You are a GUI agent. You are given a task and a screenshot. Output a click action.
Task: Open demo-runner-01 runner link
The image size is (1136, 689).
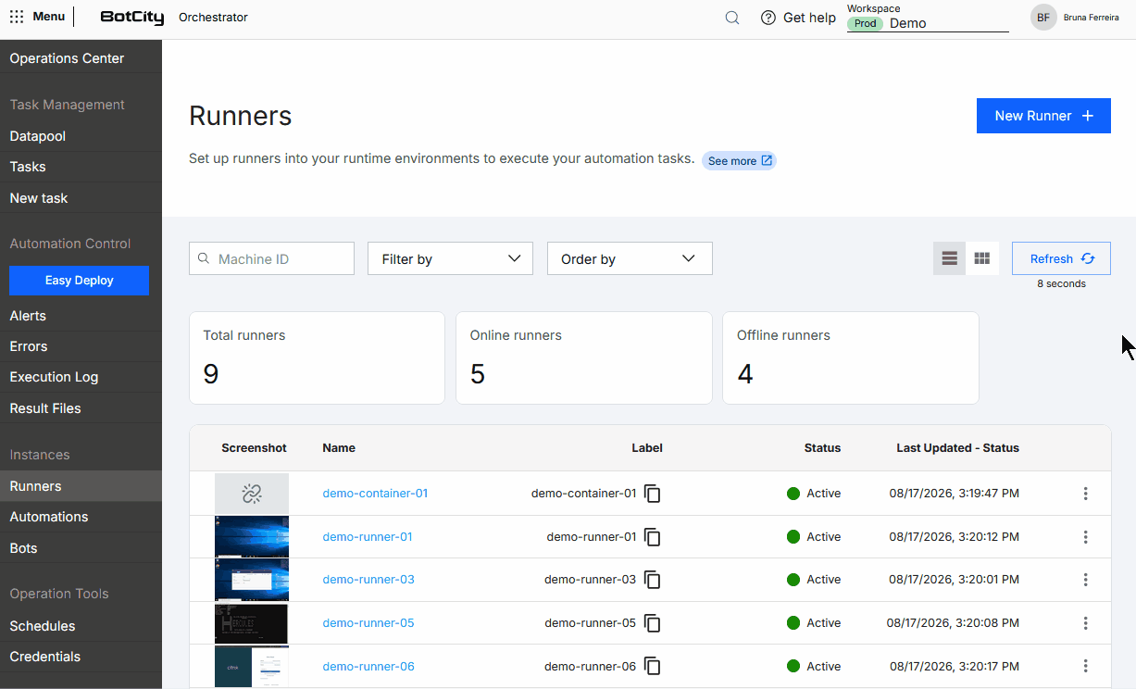[x=368, y=537]
